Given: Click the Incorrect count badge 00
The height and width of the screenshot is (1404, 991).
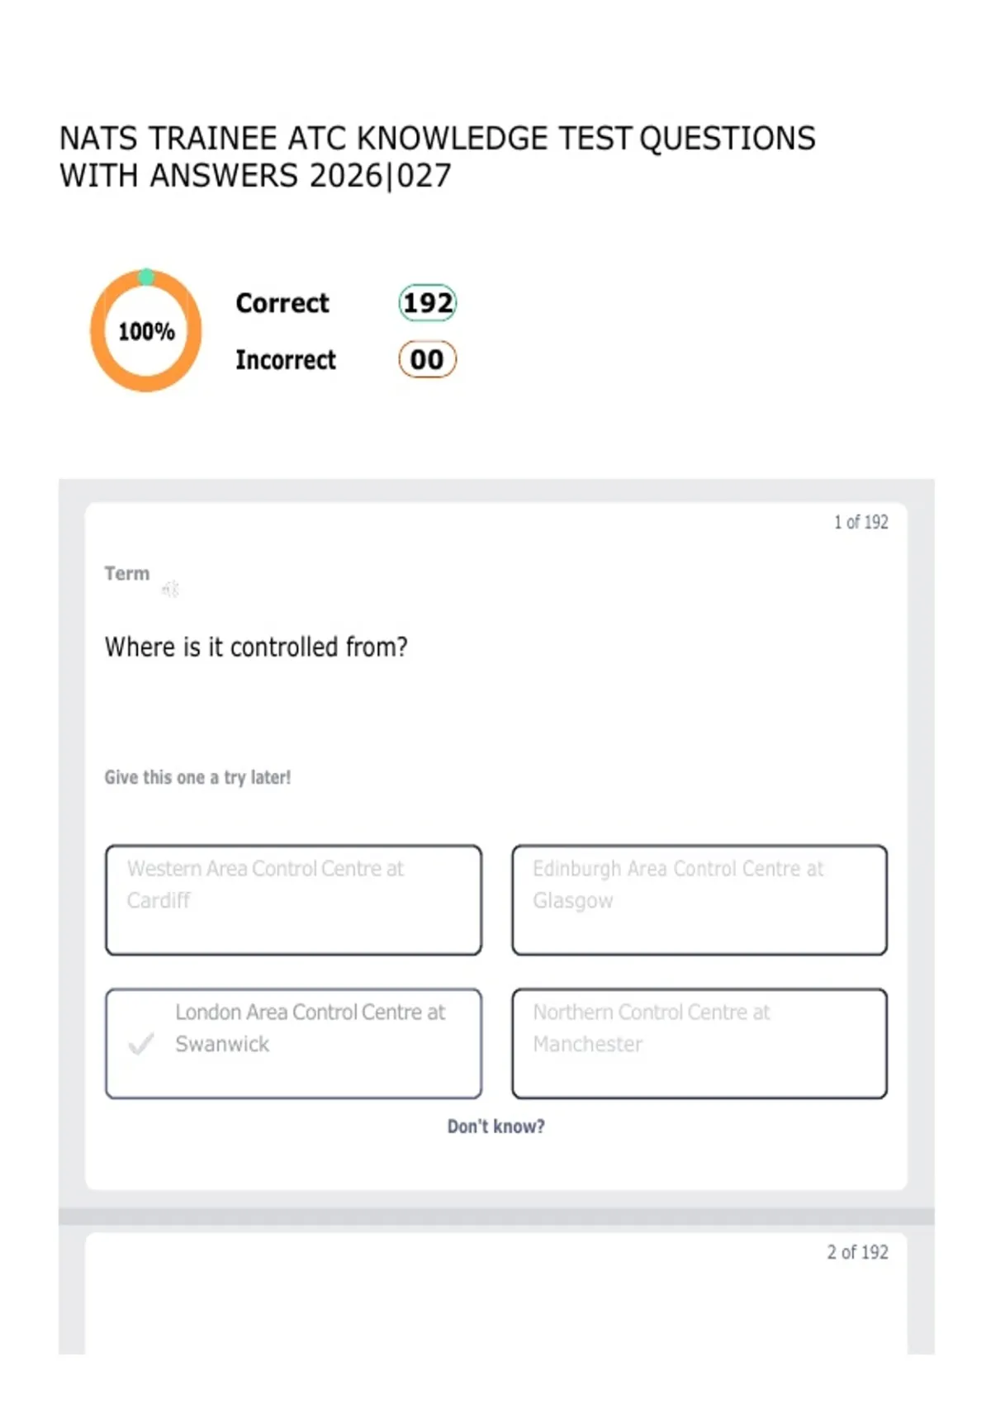Looking at the screenshot, I should tap(427, 359).
